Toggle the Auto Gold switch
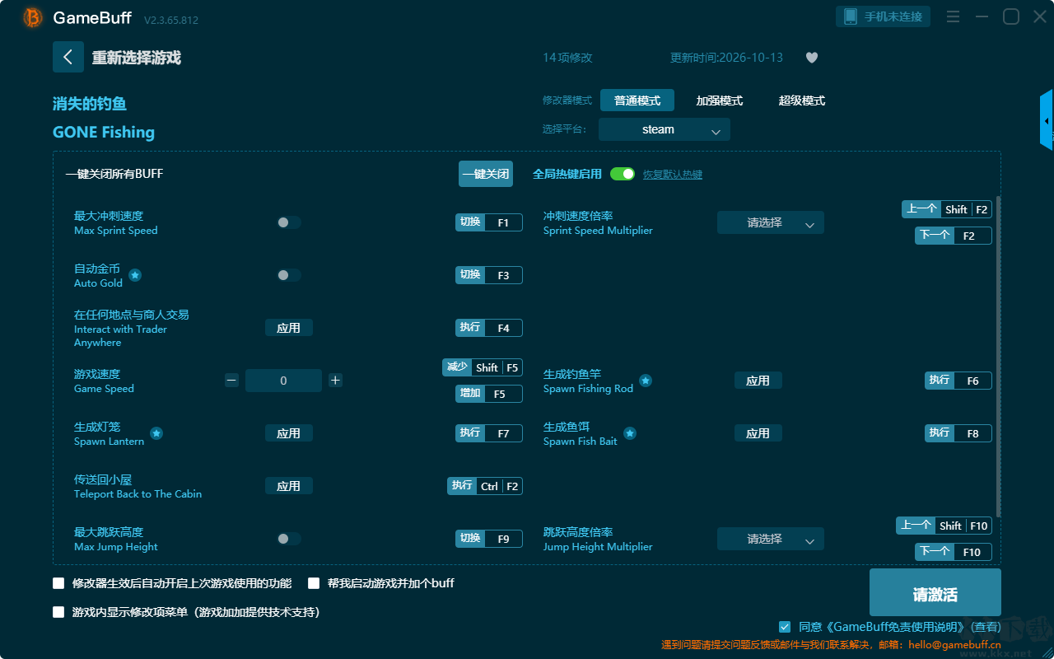Screen dimensions: 1054x659 (x=289, y=275)
